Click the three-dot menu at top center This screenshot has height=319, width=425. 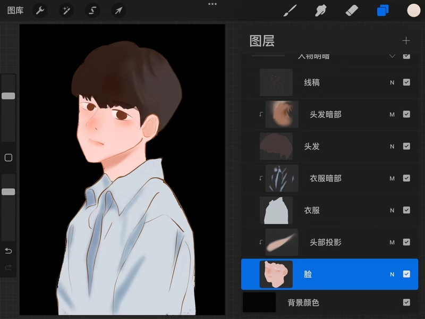[212, 4]
